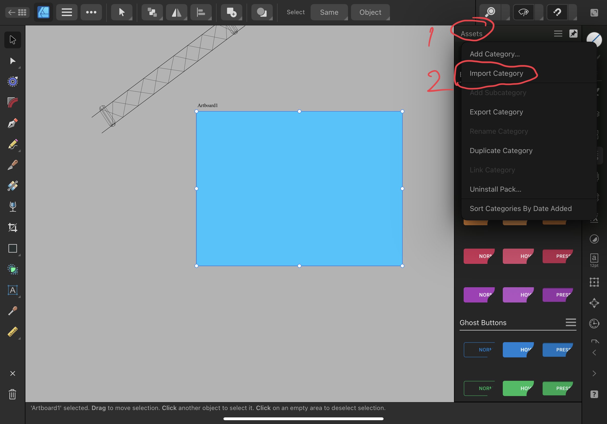Select the Crop tool
Viewport: 607px width, 424px height.
coord(12,228)
